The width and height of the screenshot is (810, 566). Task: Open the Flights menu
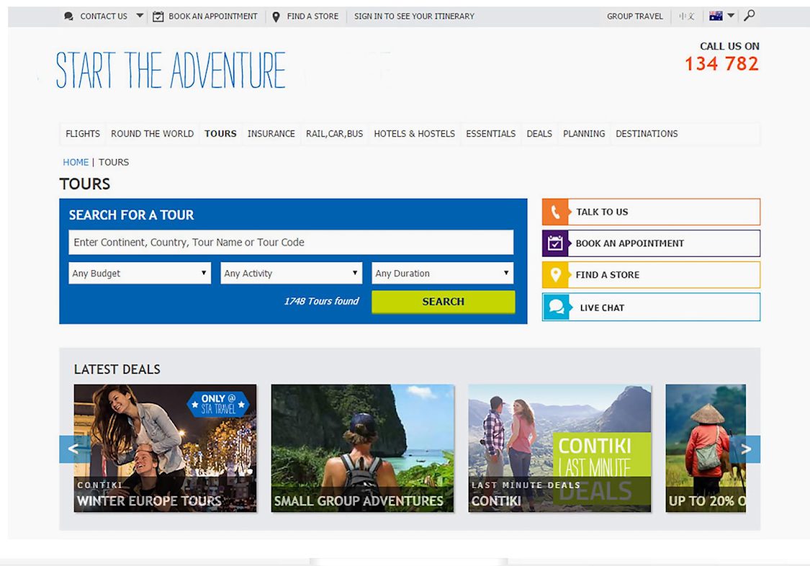pyautogui.click(x=83, y=134)
